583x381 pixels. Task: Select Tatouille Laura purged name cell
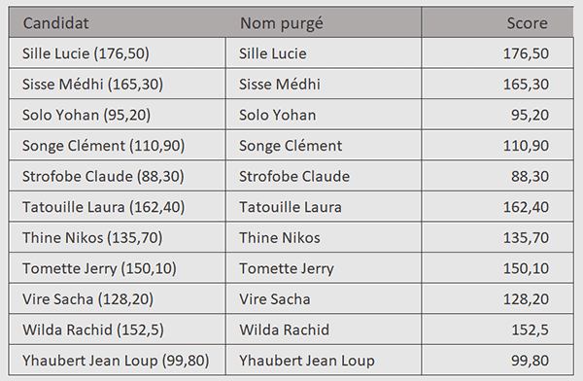click(x=324, y=207)
